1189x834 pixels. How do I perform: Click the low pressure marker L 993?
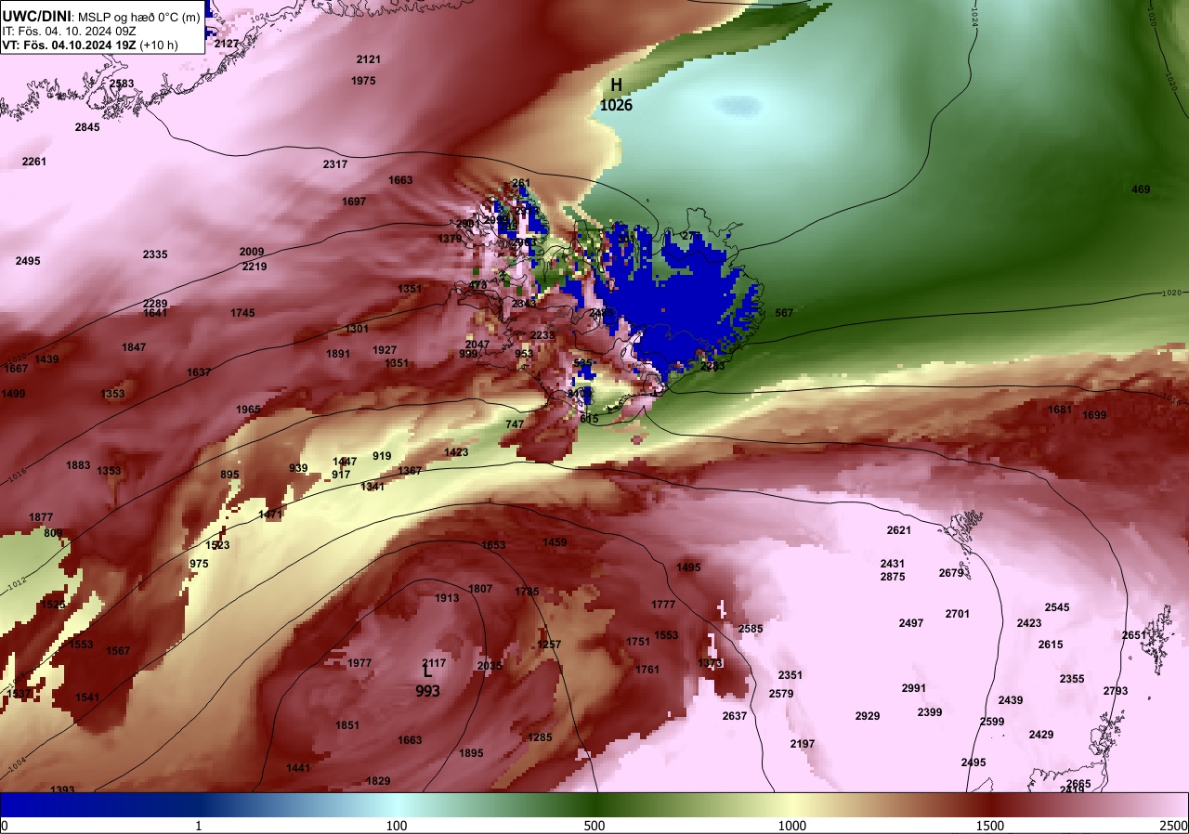tap(427, 681)
